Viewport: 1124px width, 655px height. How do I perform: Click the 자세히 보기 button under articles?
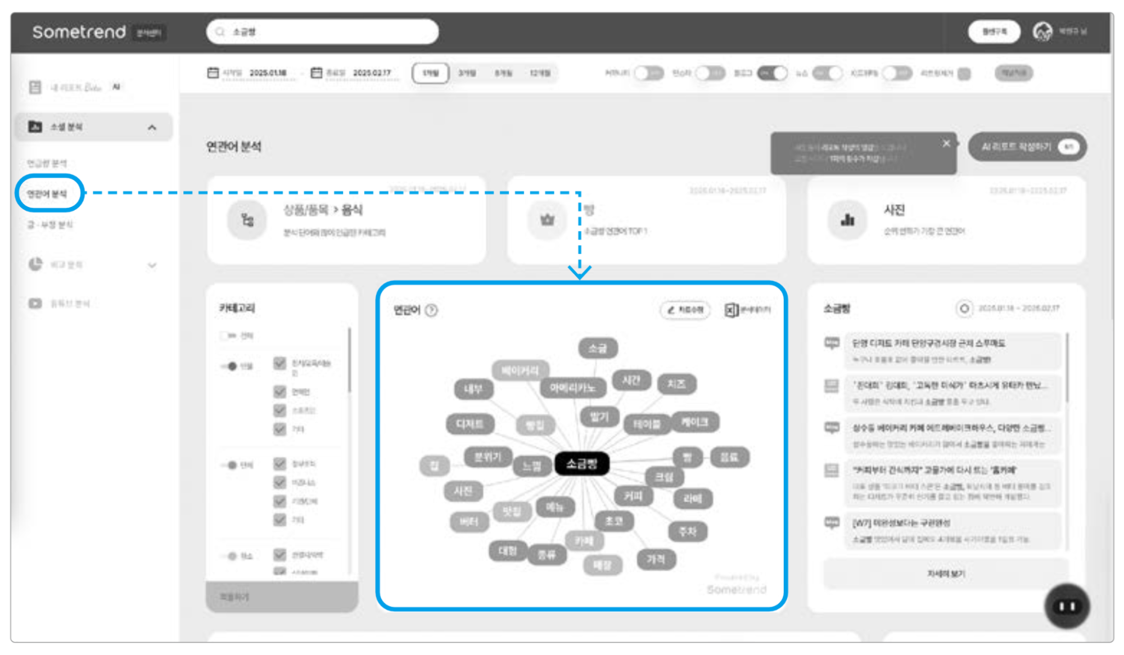[x=946, y=573]
